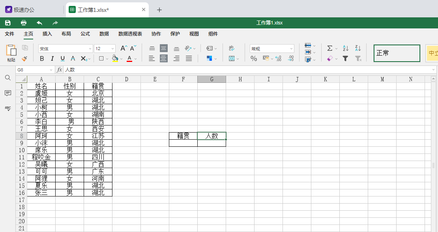This screenshot has width=438, height=232.
Task: Undo the last action
Action: click(x=39, y=23)
